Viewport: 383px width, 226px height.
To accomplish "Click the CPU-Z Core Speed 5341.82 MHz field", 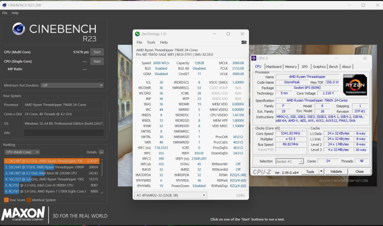I will [290, 133].
